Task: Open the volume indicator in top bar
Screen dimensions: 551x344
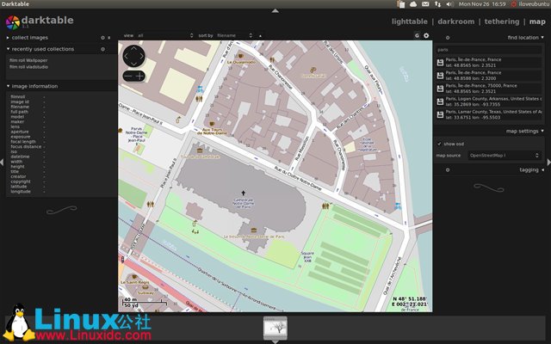Action: (449, 4)
